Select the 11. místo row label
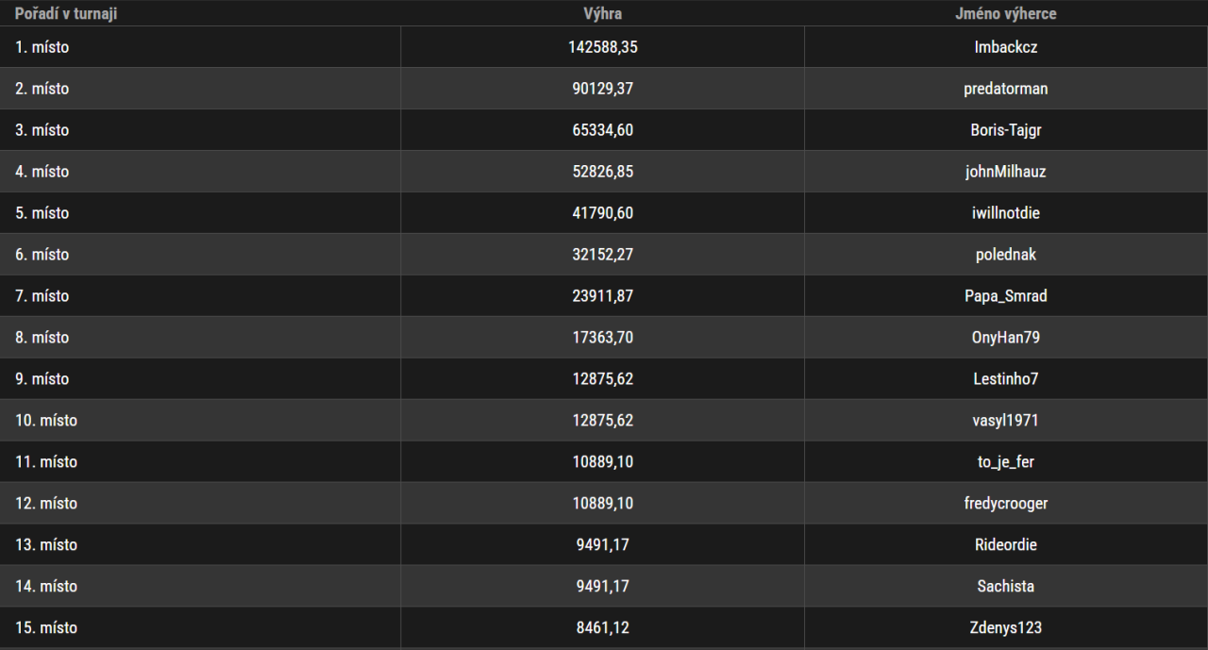Viewport: 1208px width, 650px height. (x=46, y=462)
